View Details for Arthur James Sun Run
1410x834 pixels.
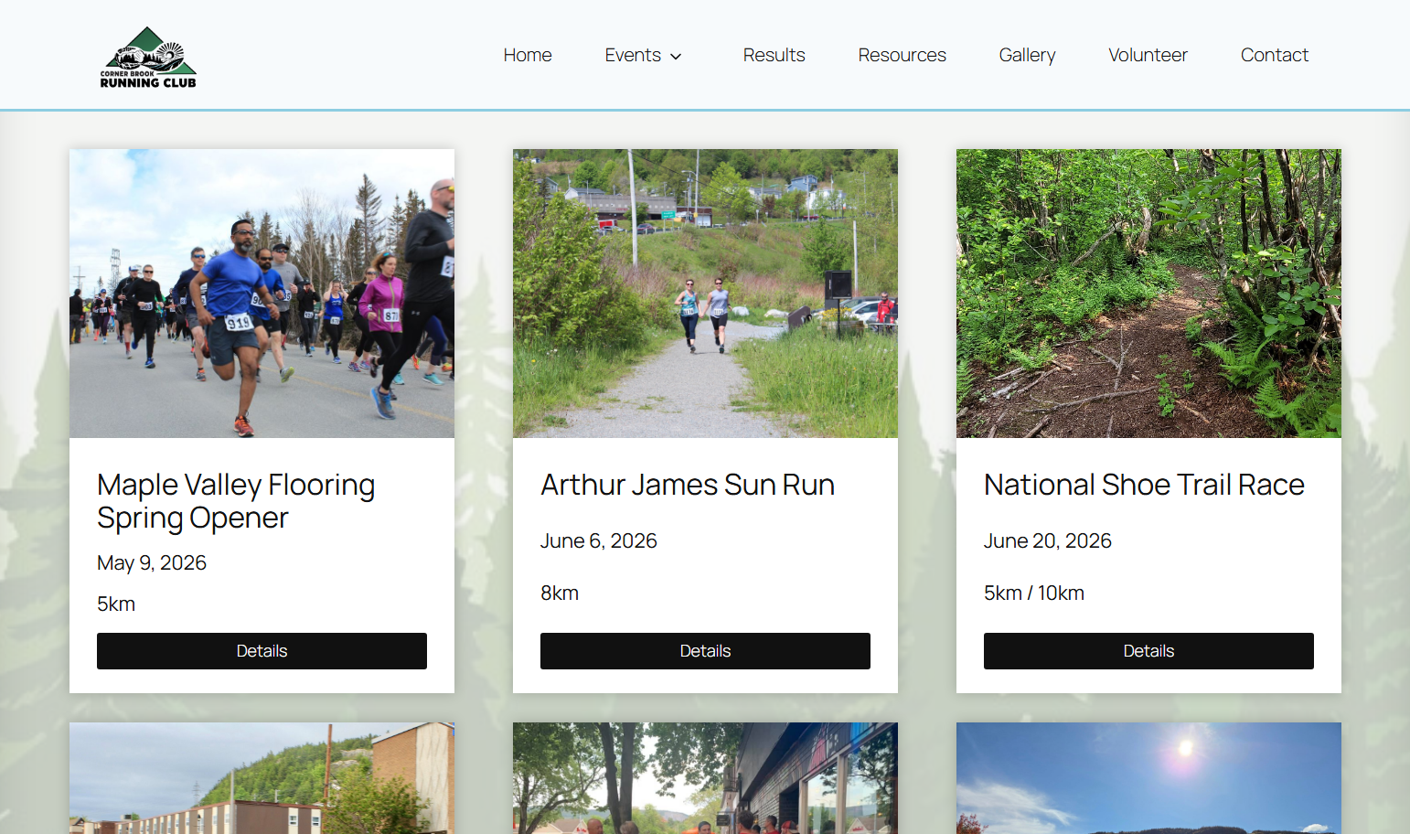point(705,651)
